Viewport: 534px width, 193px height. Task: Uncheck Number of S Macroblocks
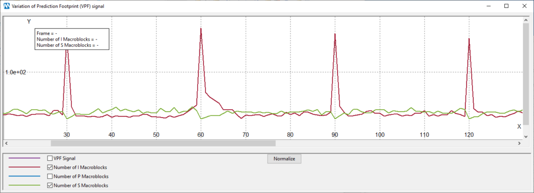(50, 186)
